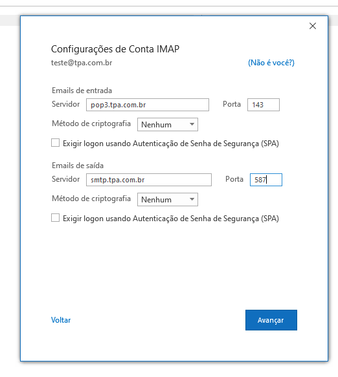Click the arrow on the outgoing 'Nenhum' combo box
The image size is (338, 377).
192,199
